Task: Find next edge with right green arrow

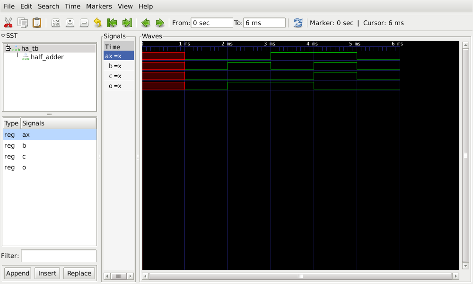Action: pyautogui.click(x=160, y=23)
